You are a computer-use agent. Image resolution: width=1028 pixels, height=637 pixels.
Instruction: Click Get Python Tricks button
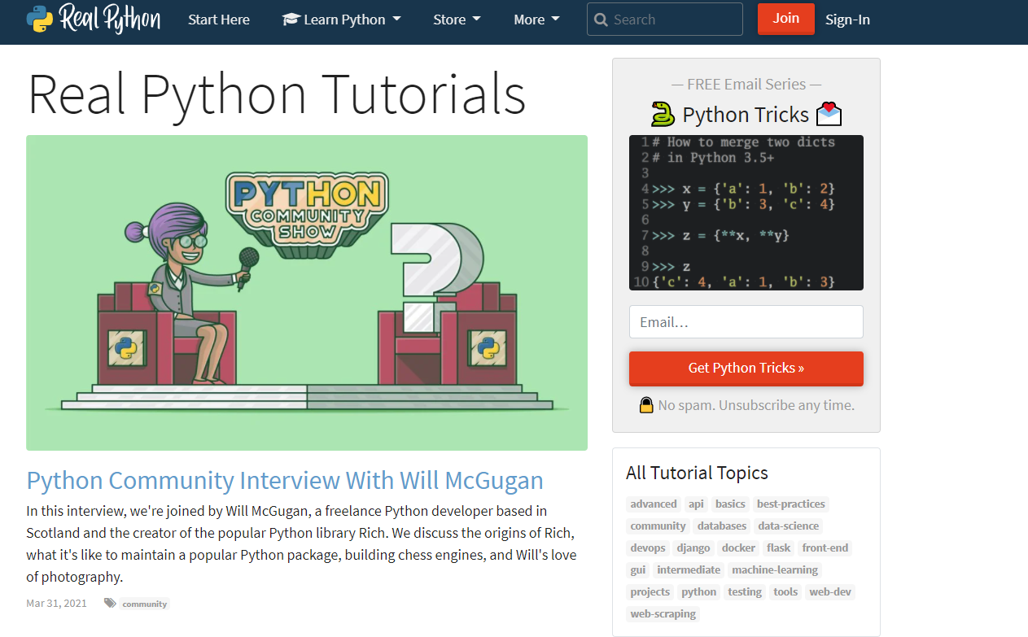tap(746, 369)
